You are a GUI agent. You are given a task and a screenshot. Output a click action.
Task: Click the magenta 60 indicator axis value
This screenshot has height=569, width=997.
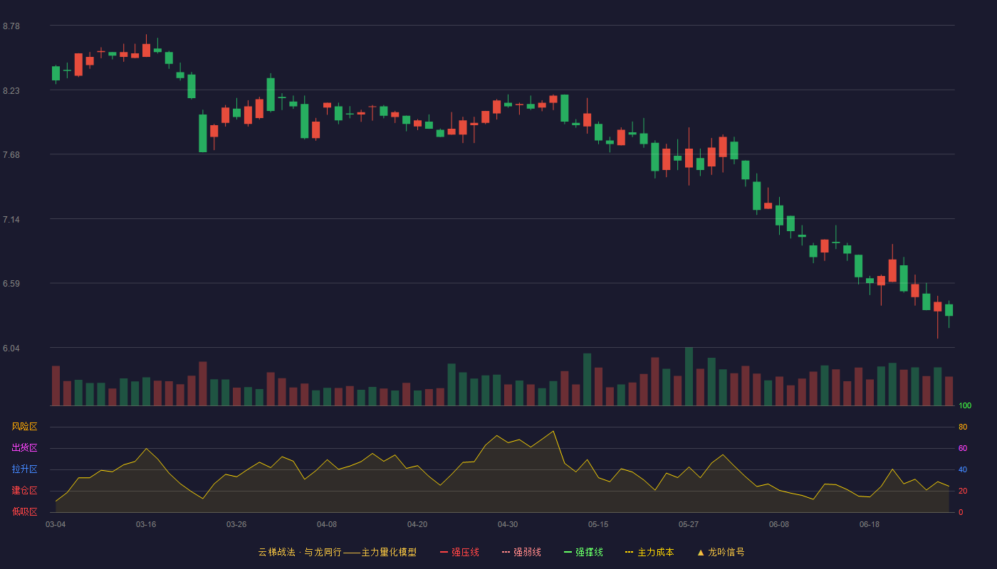(963, 449)
